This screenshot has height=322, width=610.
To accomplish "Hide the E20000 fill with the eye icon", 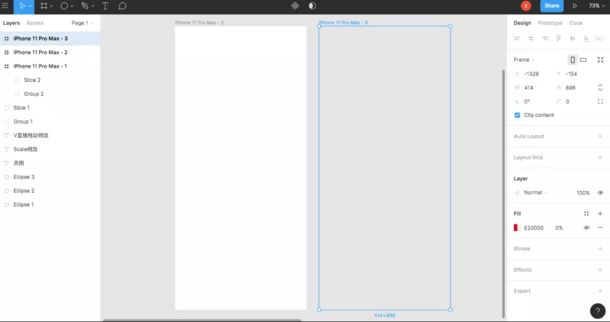I will pos(586,228).
